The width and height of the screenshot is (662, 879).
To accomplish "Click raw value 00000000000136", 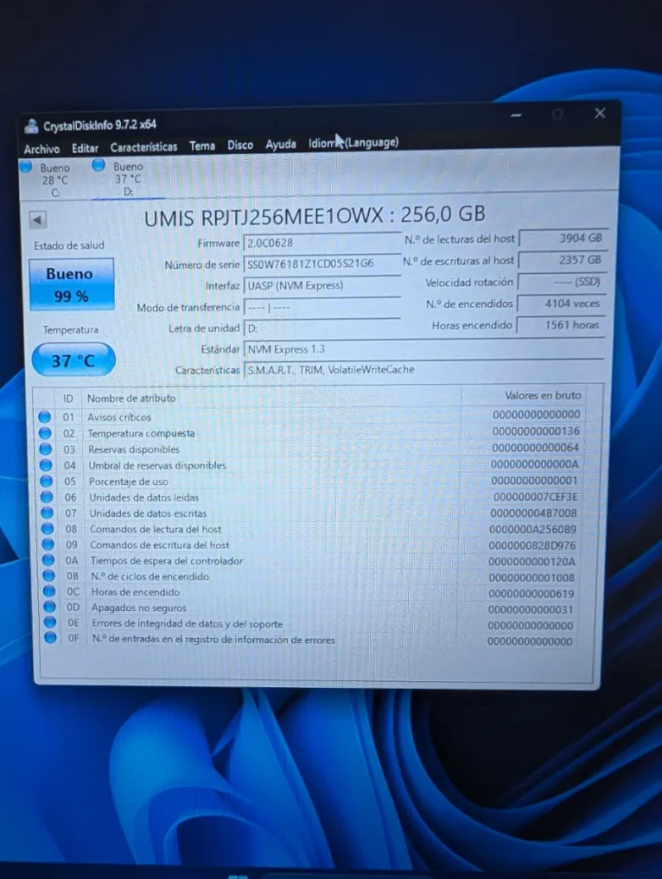I will [x=536, y=431].
